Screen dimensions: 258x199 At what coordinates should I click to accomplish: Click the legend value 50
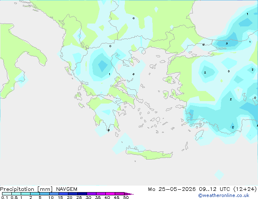(x=126, y=197)
